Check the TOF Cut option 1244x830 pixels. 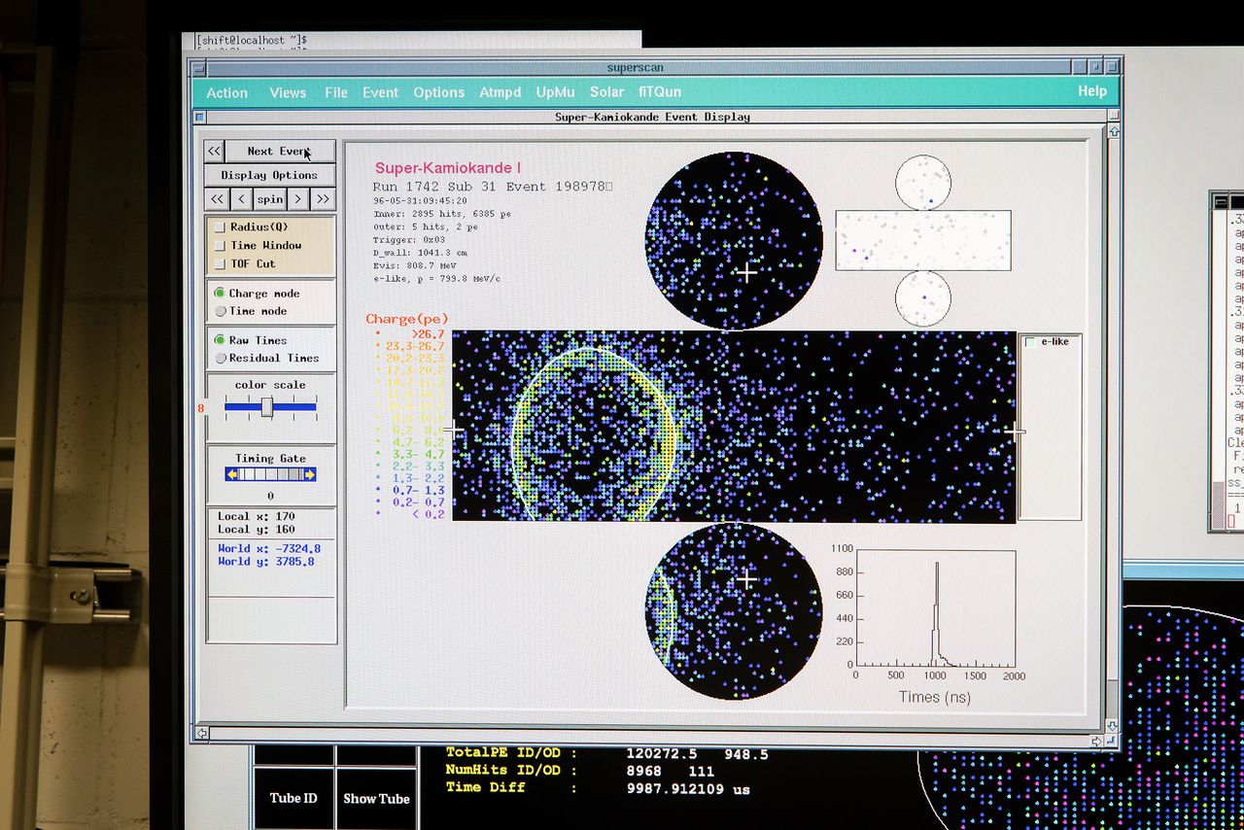coord(220,264)
